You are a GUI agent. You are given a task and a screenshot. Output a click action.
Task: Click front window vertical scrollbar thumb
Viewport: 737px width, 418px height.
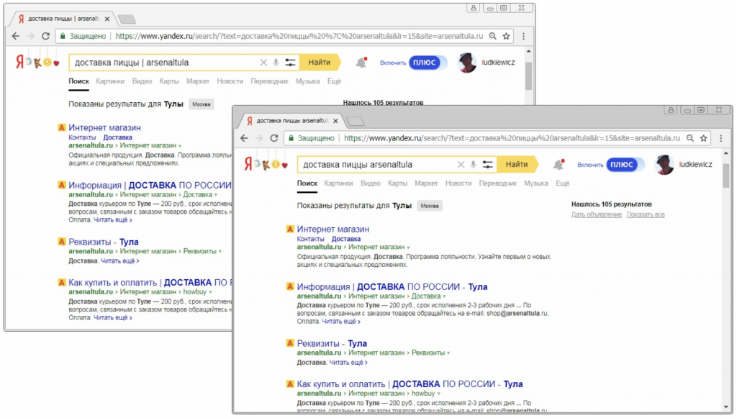[726, 176]
